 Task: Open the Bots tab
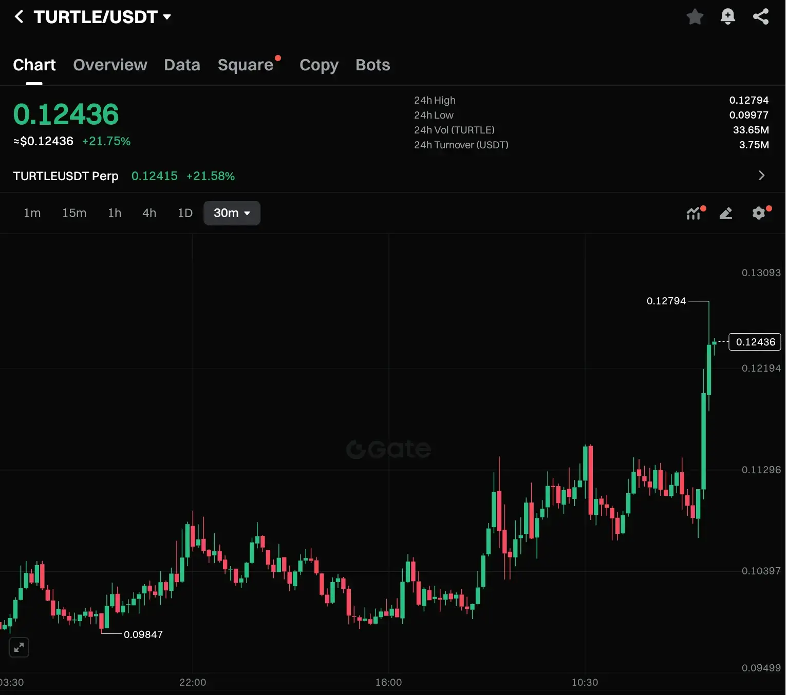point(373,65)
